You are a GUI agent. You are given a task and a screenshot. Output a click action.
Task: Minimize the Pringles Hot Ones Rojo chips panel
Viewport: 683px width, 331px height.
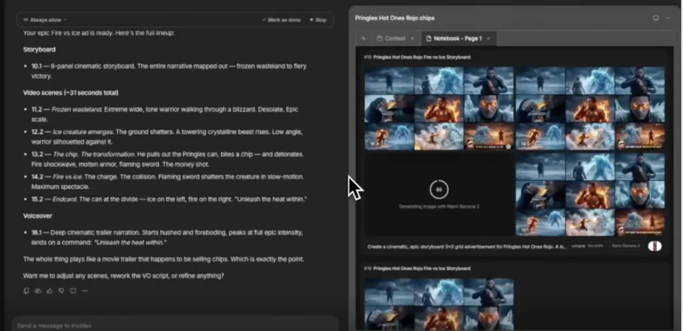668,18
